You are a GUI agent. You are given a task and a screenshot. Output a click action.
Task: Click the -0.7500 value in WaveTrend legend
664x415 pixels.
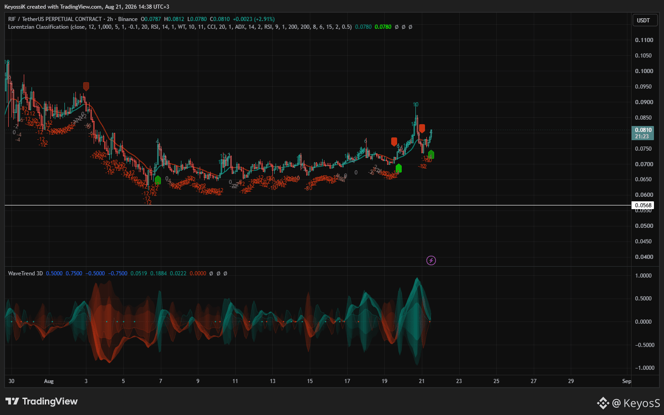tap(118, 273)
